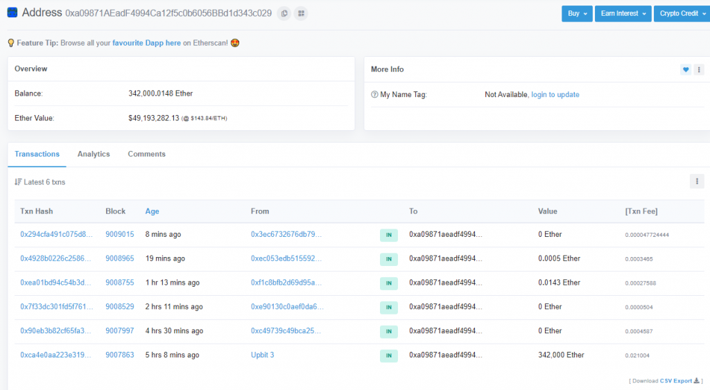
Task: Click the Etherscan address blockie icon
Action: (12, 12)
